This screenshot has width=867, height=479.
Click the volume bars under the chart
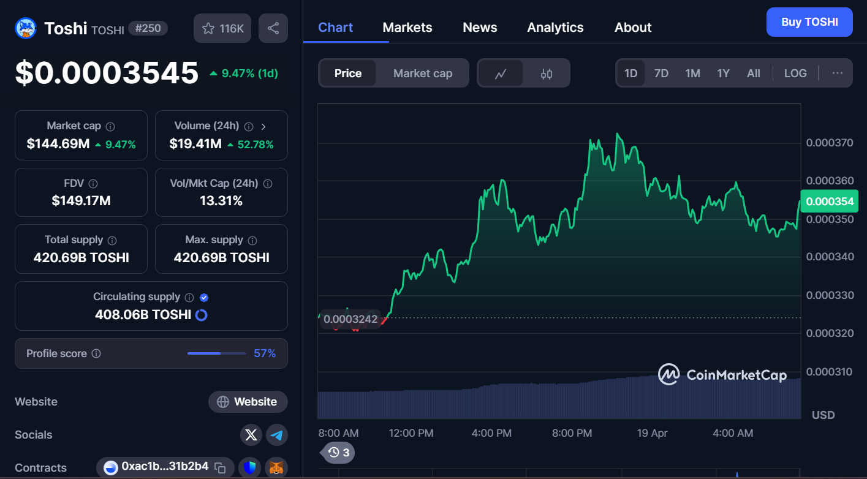(559, 399)
